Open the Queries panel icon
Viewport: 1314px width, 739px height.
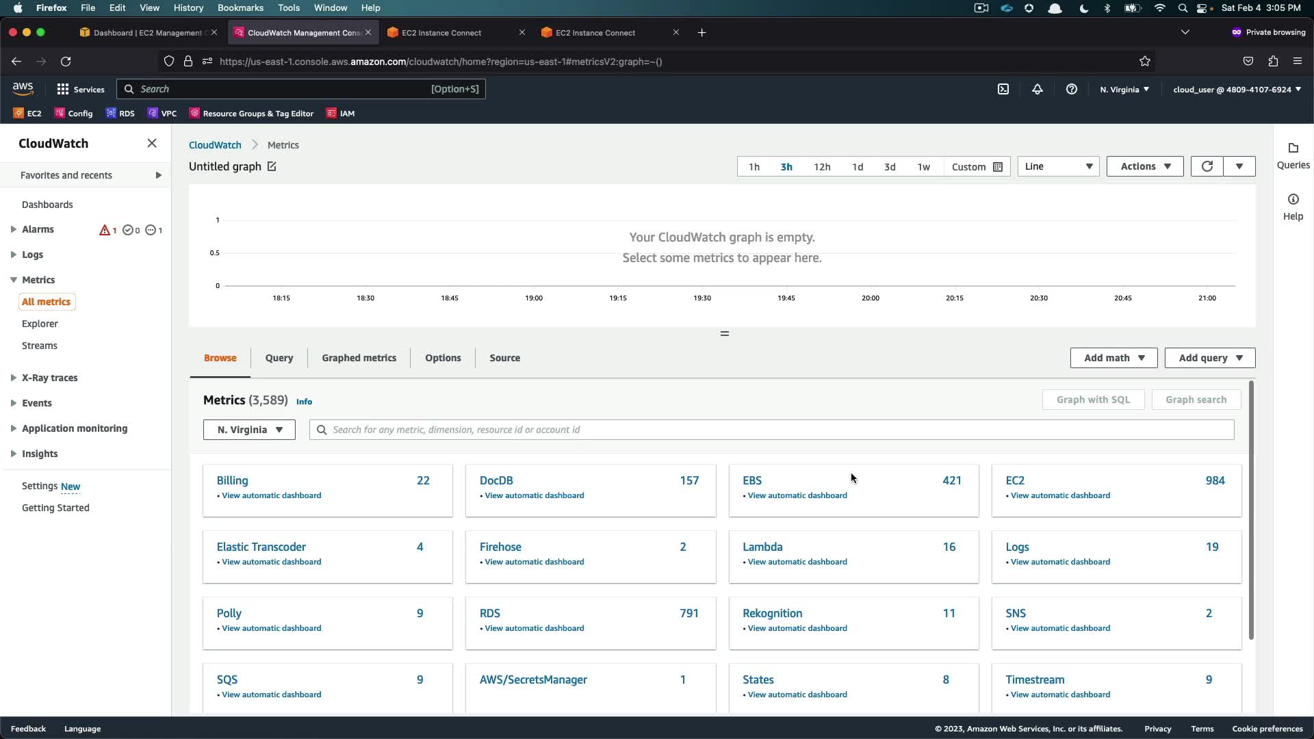pyautogui.click(x=1293, y=148)
